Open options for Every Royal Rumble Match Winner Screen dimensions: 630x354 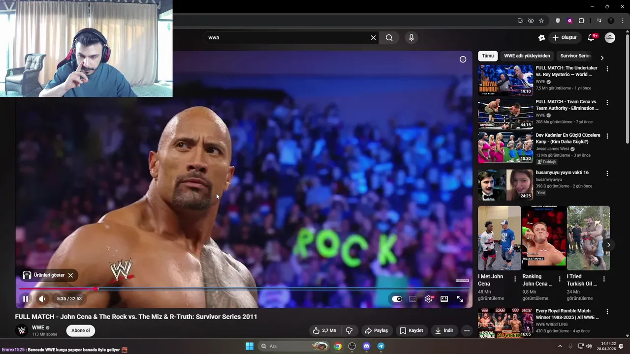[x=607, y=312]
